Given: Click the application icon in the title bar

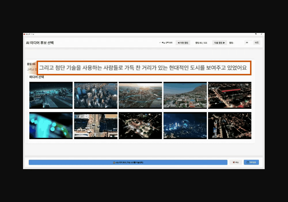Looking at the screenshot, I should pyautogui.click(x=24, y=34).
